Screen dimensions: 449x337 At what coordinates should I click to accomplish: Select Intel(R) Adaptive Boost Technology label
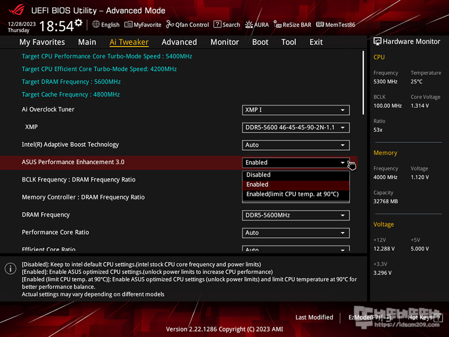(70, 145)
